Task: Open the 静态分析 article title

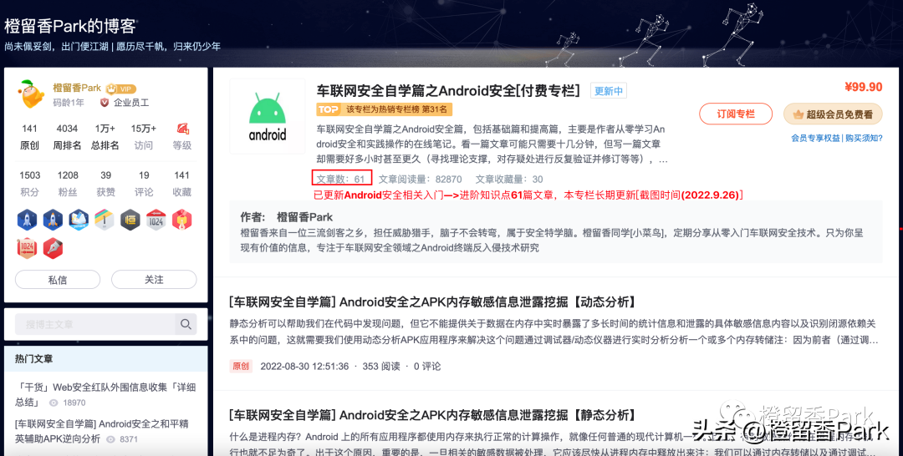Action: [x=433, y=414]
